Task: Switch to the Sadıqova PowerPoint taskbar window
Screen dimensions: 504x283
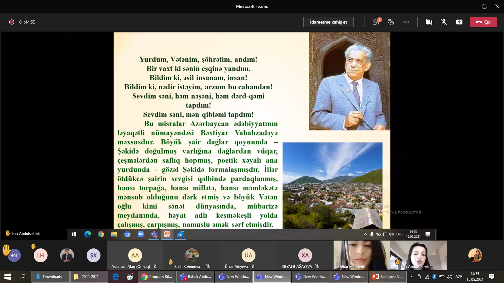Action: (388, 277)
